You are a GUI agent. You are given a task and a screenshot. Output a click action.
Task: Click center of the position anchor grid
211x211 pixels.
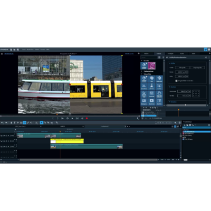click(x=196, y=93)
